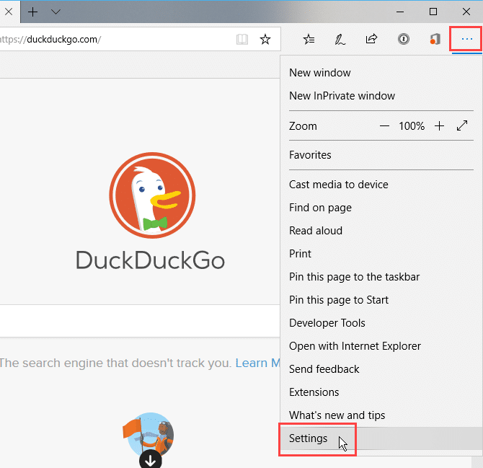Open a new tab with plus icon
483x468 pixels.
click(x=32, y=12)
